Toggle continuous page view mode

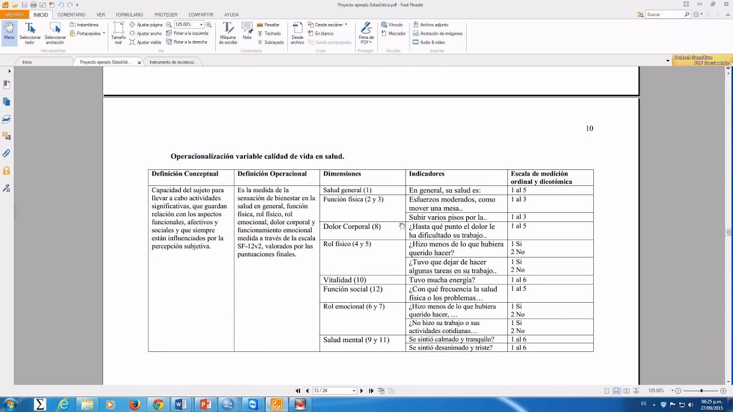pyautogui.click(x=616, y=391)
